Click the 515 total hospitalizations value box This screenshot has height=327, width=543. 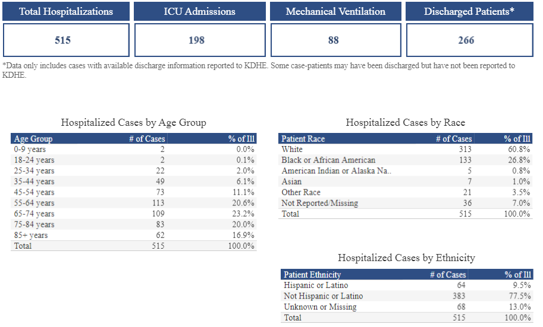point(66,40)
